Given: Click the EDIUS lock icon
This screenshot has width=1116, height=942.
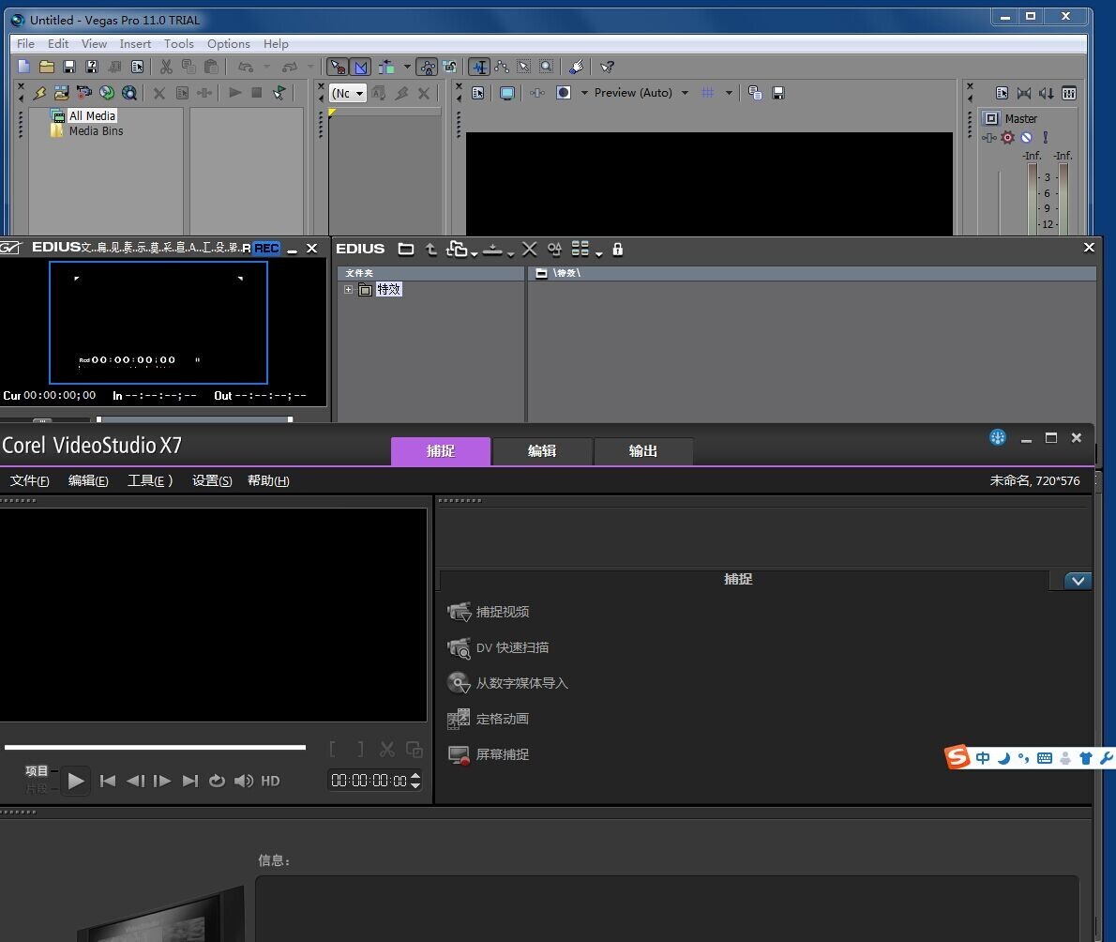Looking at the screenshot, I should pyautogui.click(x=618, y=250).
